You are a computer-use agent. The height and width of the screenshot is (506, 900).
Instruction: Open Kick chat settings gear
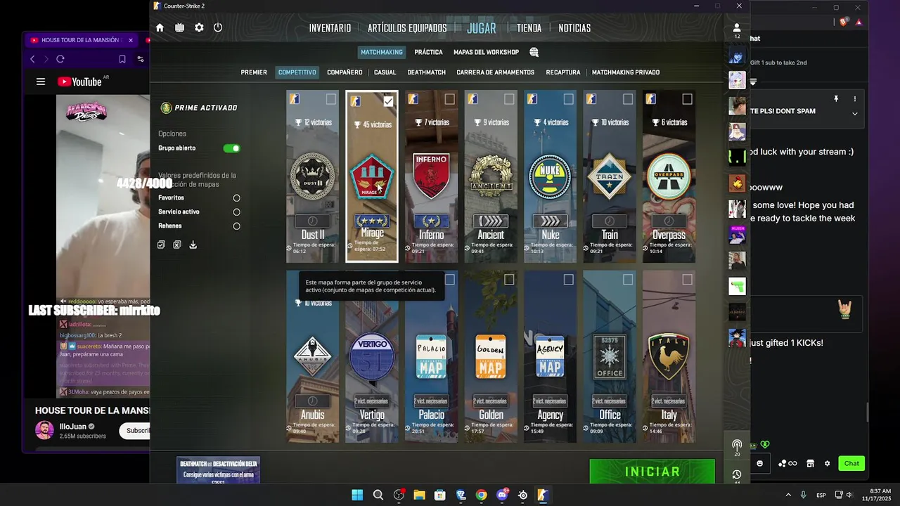point(827,463)
